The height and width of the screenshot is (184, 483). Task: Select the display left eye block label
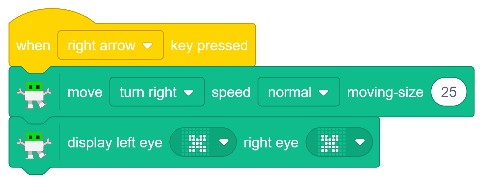pyautogui.click(x=115, y=143)
